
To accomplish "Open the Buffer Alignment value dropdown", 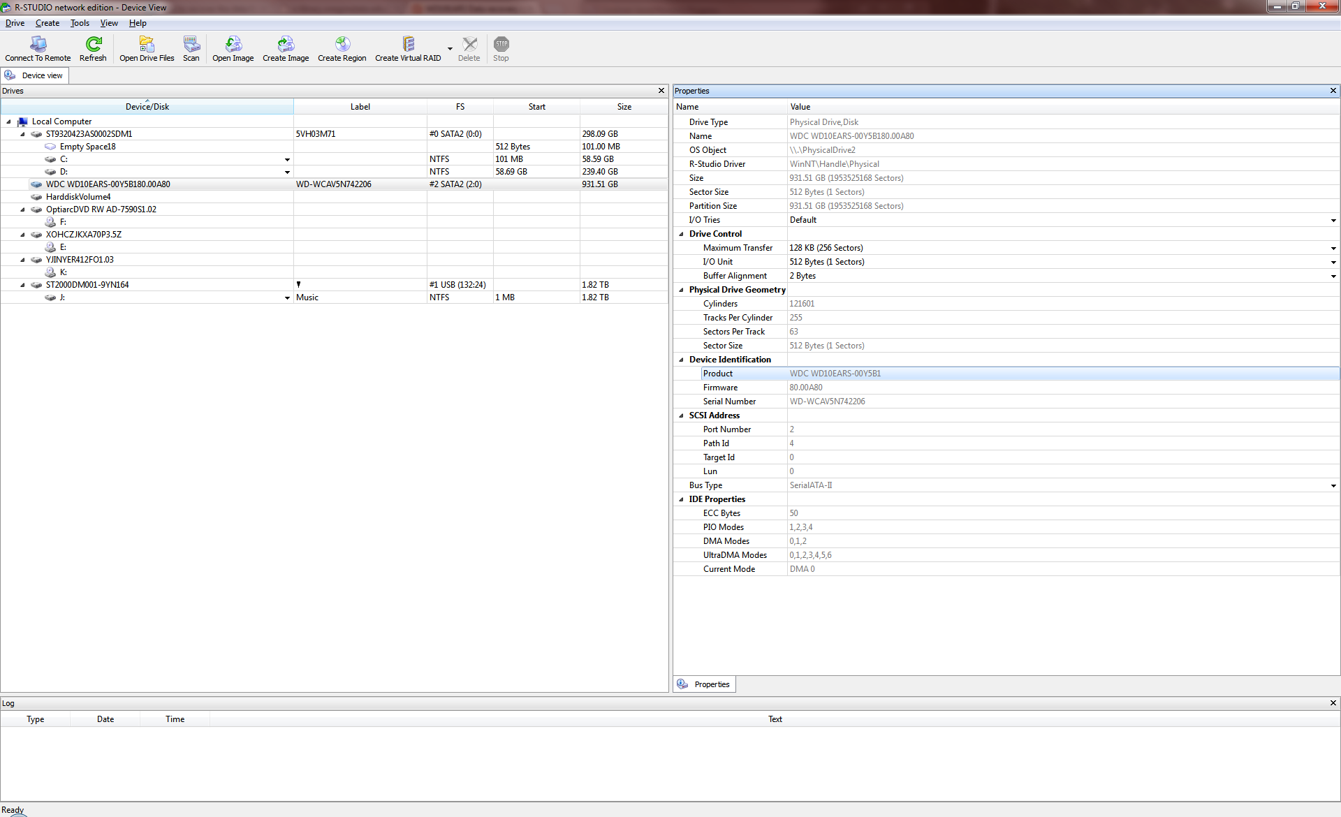I will point(1333,277).
